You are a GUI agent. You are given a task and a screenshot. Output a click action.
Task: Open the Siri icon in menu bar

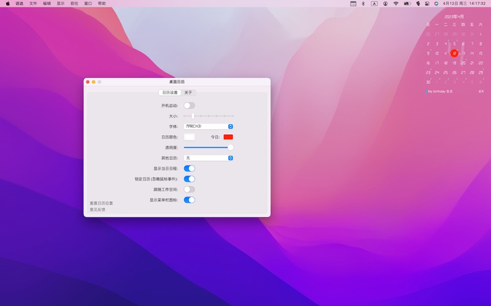pos(436,4)
